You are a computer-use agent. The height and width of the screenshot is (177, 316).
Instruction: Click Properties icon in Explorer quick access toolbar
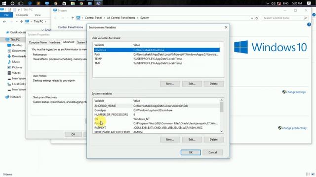(x=9, y=10)
